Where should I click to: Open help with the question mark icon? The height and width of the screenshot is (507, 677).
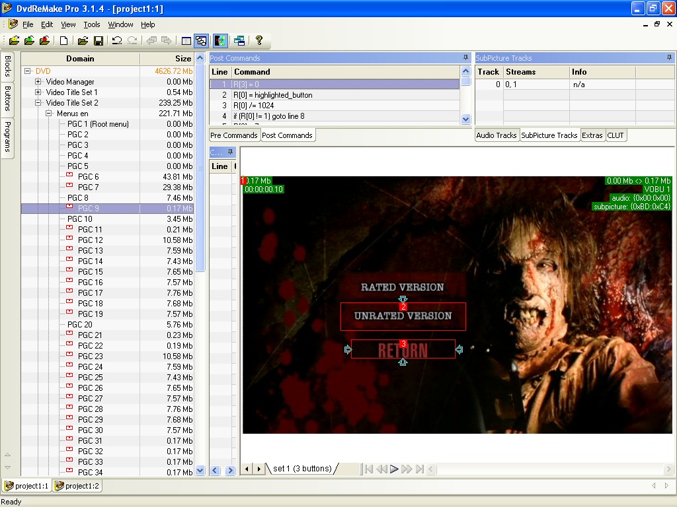click(x=259, y=40)
